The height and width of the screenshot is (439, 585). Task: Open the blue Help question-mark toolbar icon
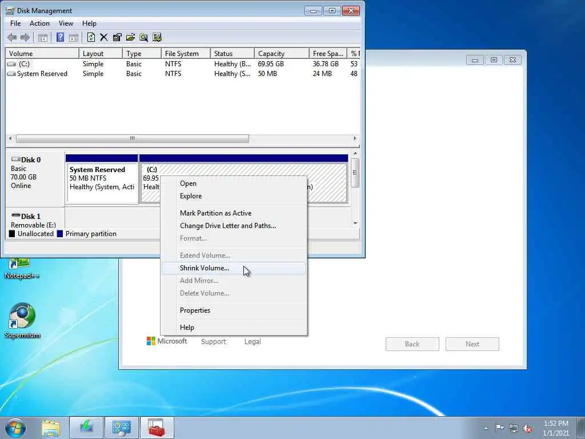tap(60, 37)
